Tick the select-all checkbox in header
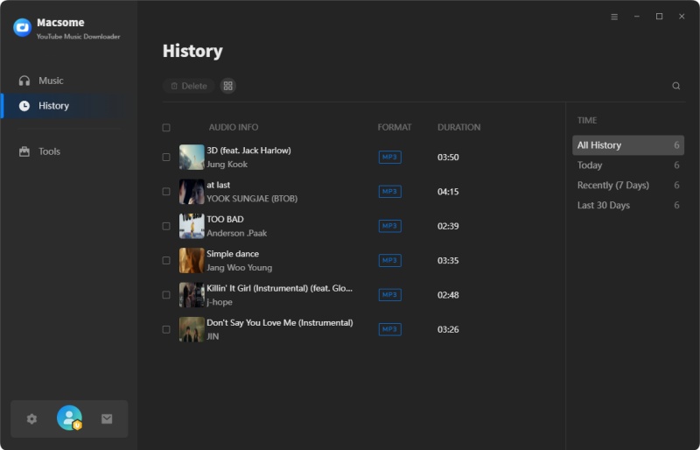This screenshot has height=450, width=700. tap(166, 128)
